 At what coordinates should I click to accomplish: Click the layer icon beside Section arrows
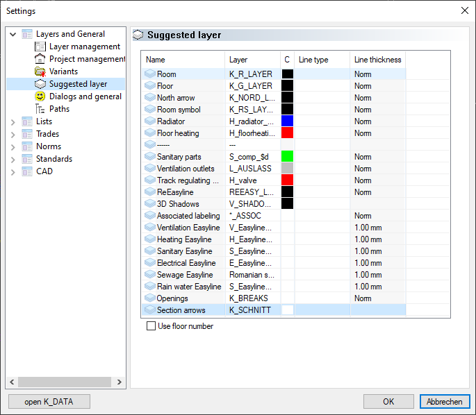point(150,310)
